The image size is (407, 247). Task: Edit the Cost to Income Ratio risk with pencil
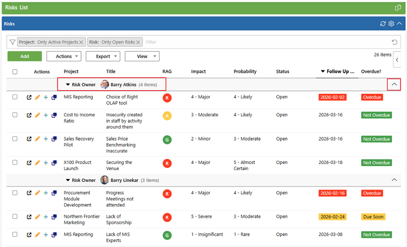coord(37,116)
